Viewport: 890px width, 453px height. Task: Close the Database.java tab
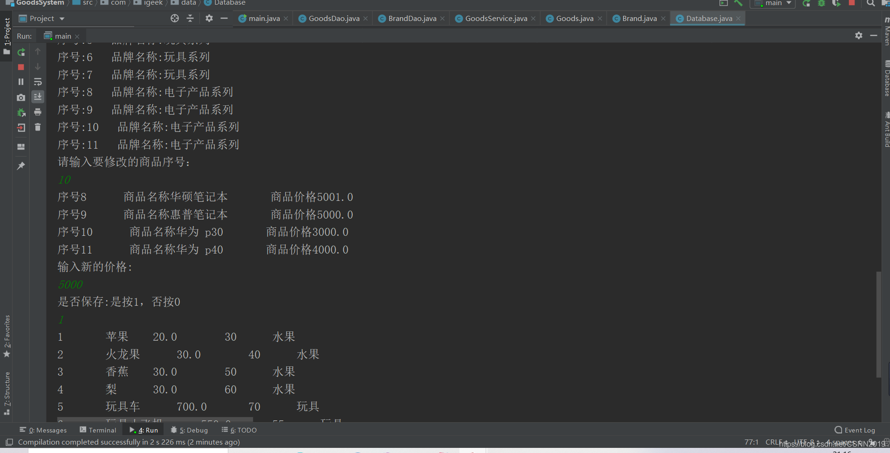(x=738, y=19)
